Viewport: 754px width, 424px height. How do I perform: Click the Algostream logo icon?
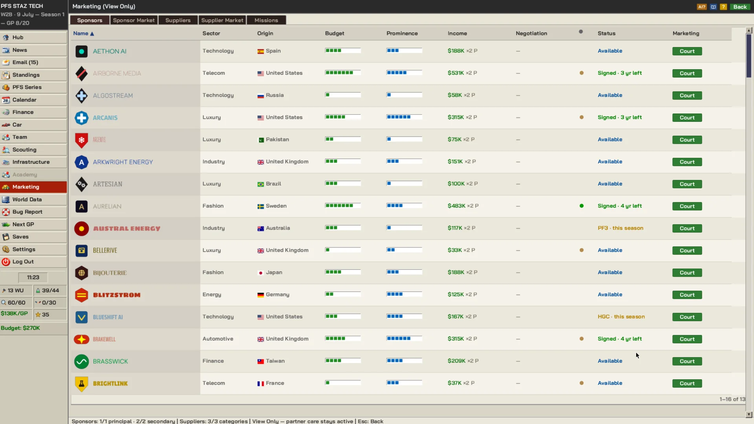(x=81, y=96)
